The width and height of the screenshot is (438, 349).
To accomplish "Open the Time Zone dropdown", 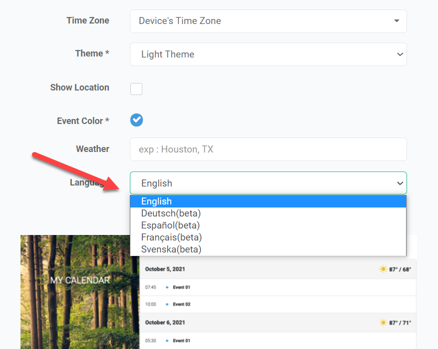I will [x=268, y=21].
